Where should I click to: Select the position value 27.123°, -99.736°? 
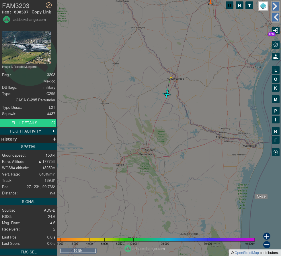(41, 187)
